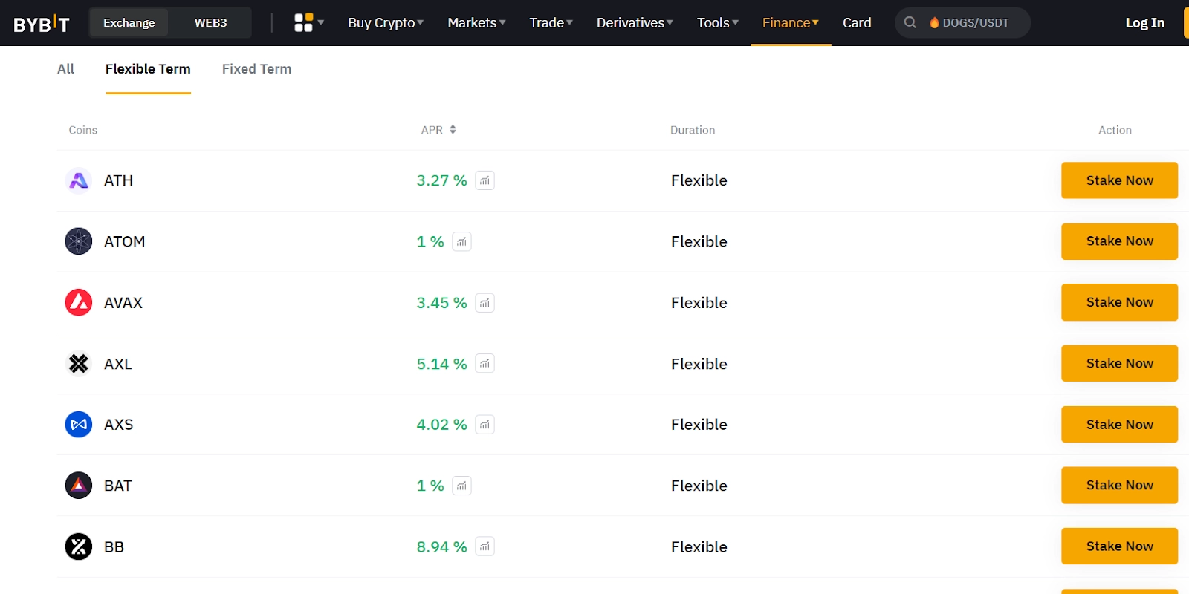
Task: Expand the Buy Crypto dropdown
Action: pyautogui.click(x=385, y=23)
